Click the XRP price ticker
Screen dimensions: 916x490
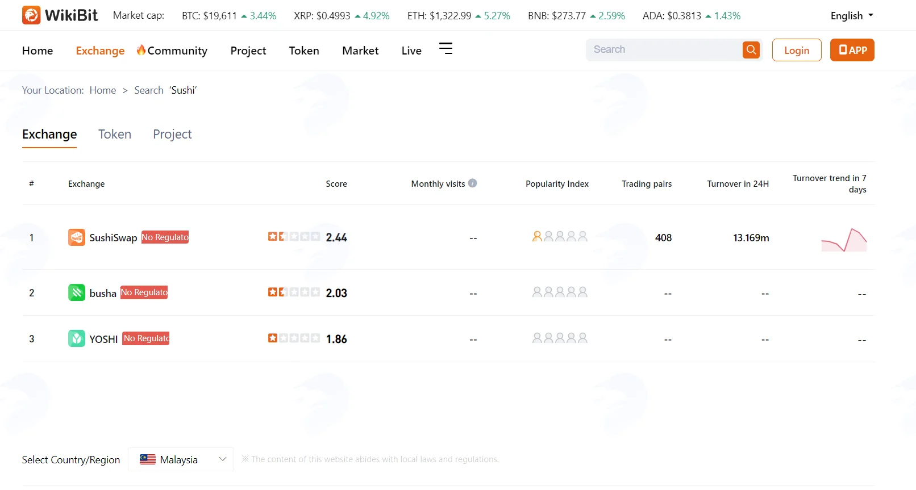point(342,16)
